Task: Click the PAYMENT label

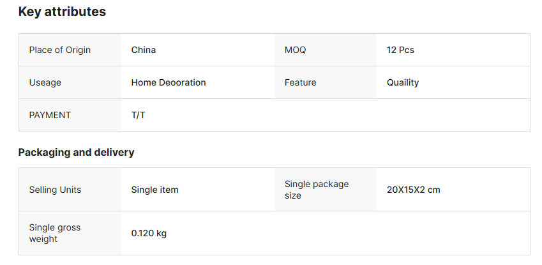Action: [x=50, y=115]
